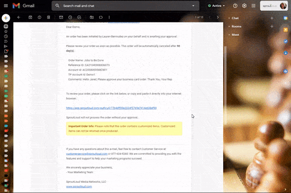
Task: Show search options in the search bar
Action: coord(193,6)
